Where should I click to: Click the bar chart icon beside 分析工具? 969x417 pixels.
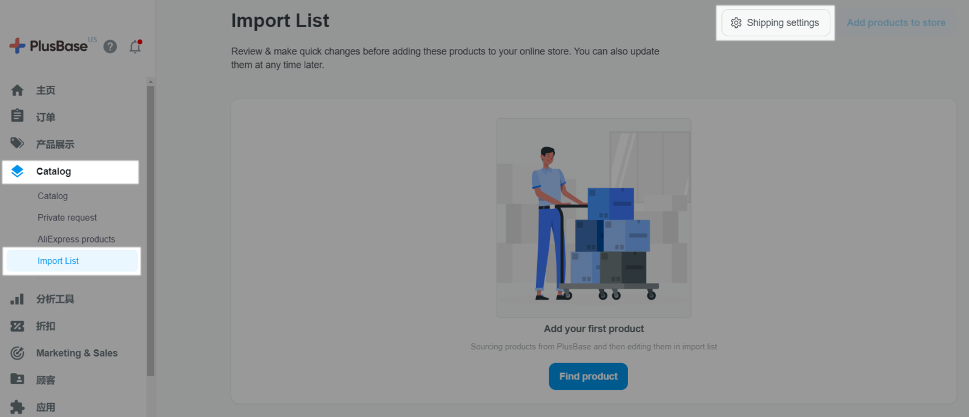18,299
